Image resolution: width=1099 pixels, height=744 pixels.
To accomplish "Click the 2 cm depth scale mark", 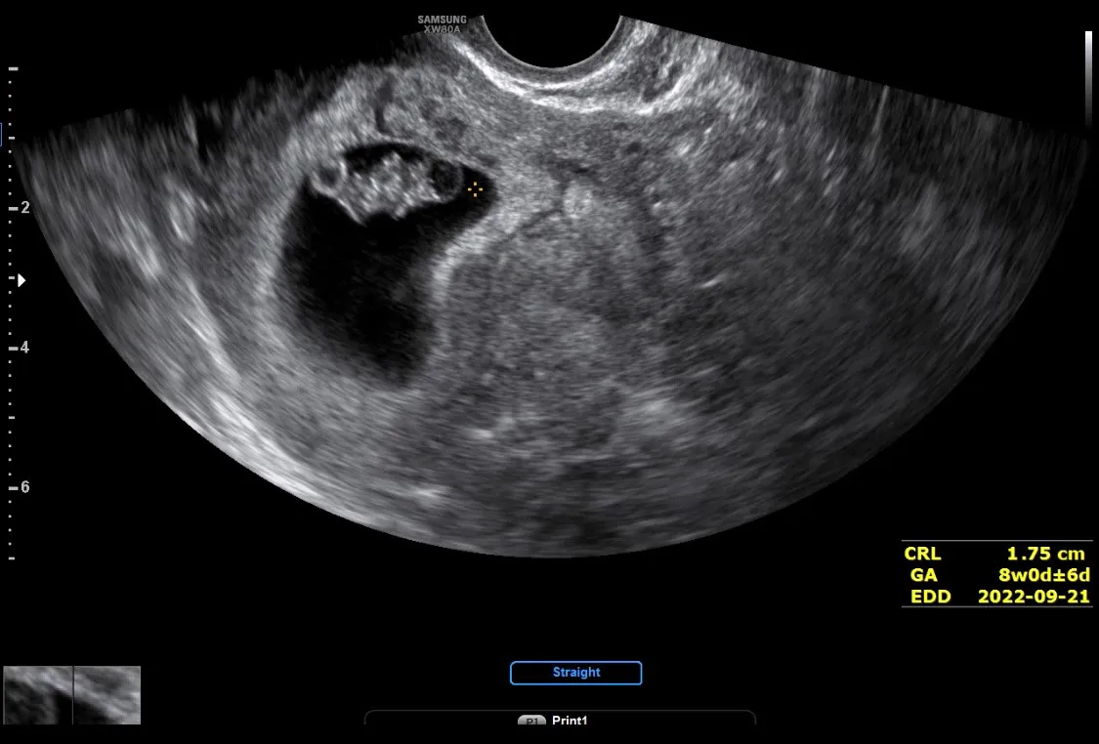I will 21,208.
